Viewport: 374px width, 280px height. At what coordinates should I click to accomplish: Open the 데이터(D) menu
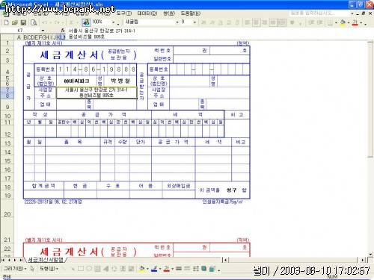(x=147, y=13)
